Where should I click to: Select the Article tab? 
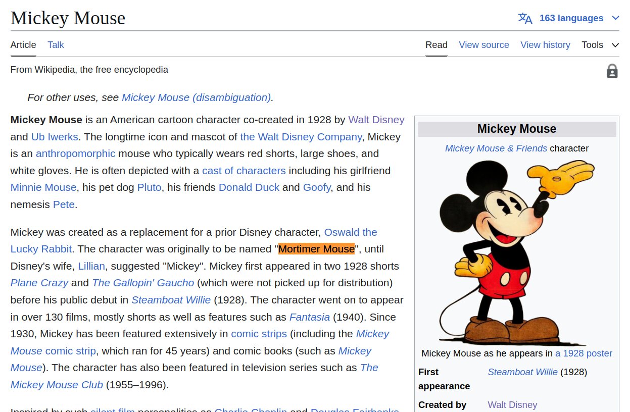click(23, 45)
